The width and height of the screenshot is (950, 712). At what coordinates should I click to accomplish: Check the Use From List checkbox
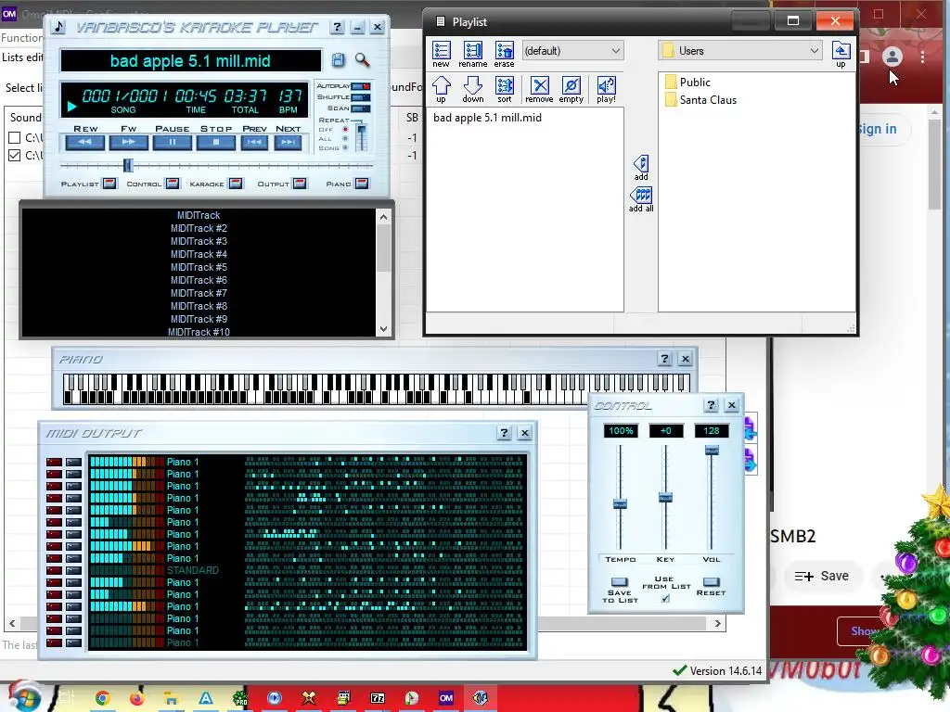pyautogui.click(x=666, y=598)
